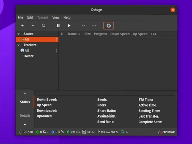Switch to the Details tab
Image resolution: width=192 pixels, height=144 pixels.
pos(25,116)
